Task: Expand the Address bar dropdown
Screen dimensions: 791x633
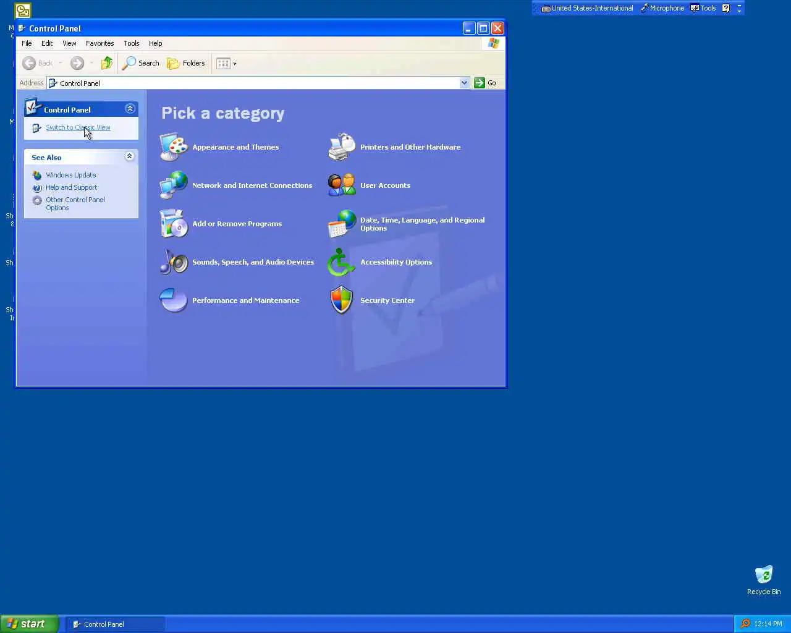Action: (464, 83)
